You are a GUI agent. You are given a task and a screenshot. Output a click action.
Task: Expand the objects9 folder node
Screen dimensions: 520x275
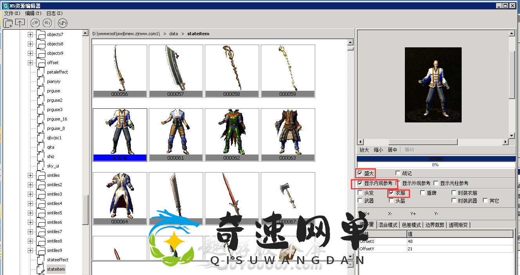(30, 53)
